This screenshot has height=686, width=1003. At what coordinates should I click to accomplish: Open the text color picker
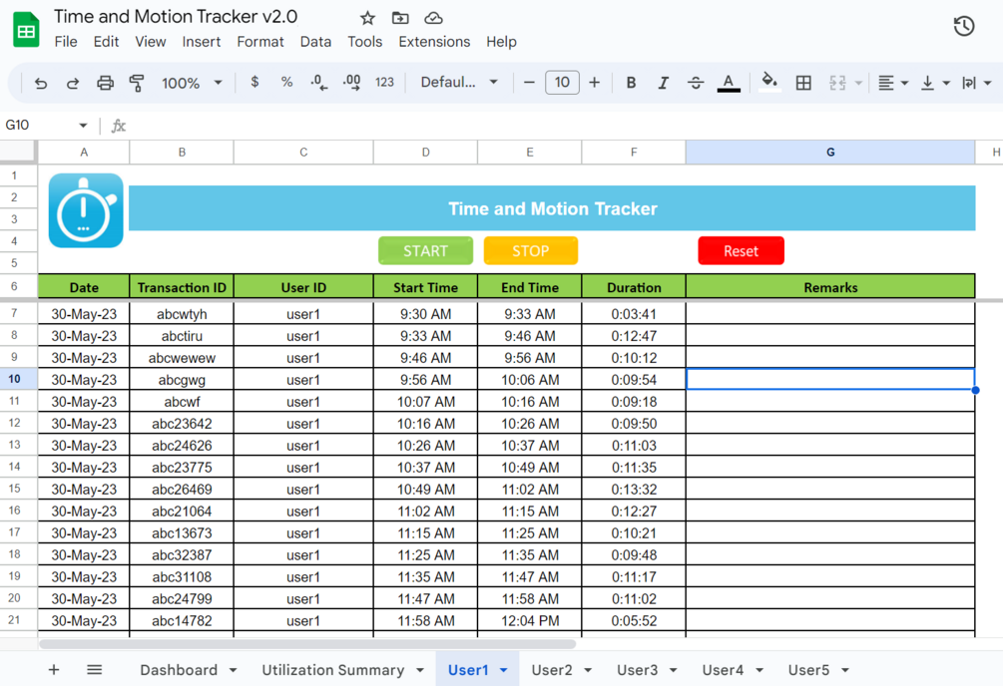click(x=728, y=83)
